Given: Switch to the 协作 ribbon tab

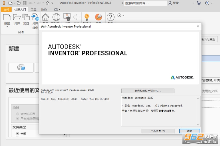Looking at the screenshot, I should tap(44, 9).
